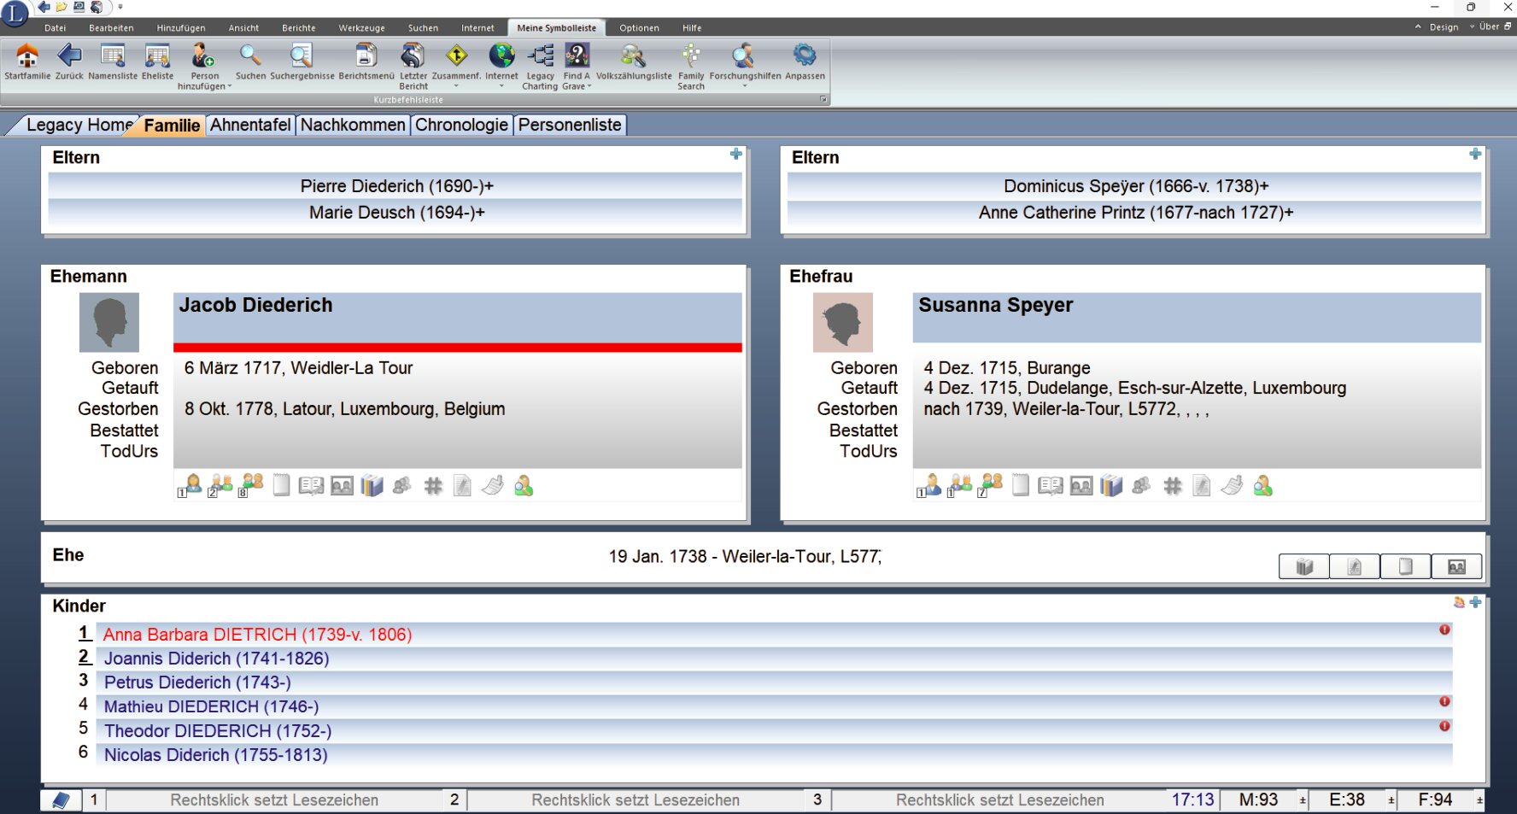Click the Startfamilie home icon
Viewport: 1517px width, 814px height.
pos(27,57)
